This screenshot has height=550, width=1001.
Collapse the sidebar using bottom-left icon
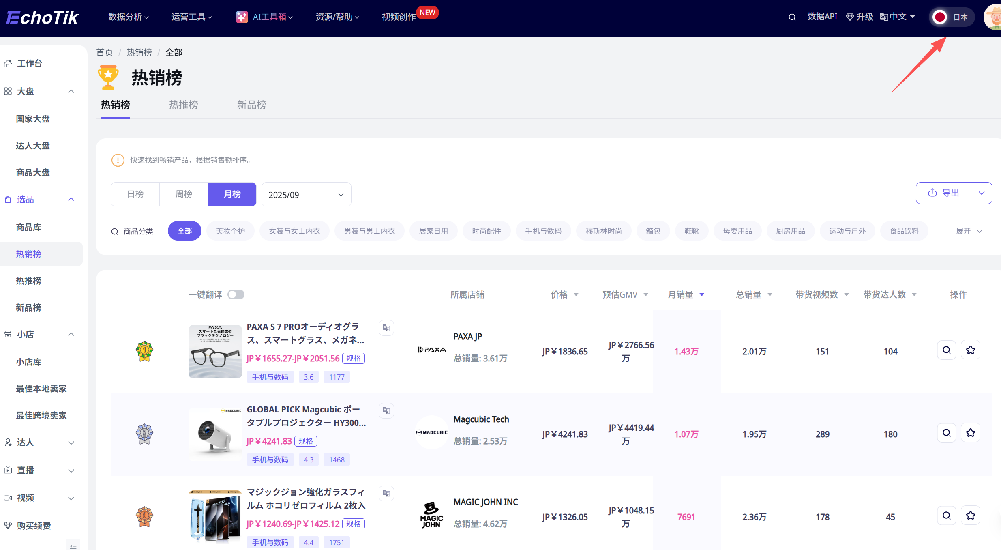tap(73, 546)
